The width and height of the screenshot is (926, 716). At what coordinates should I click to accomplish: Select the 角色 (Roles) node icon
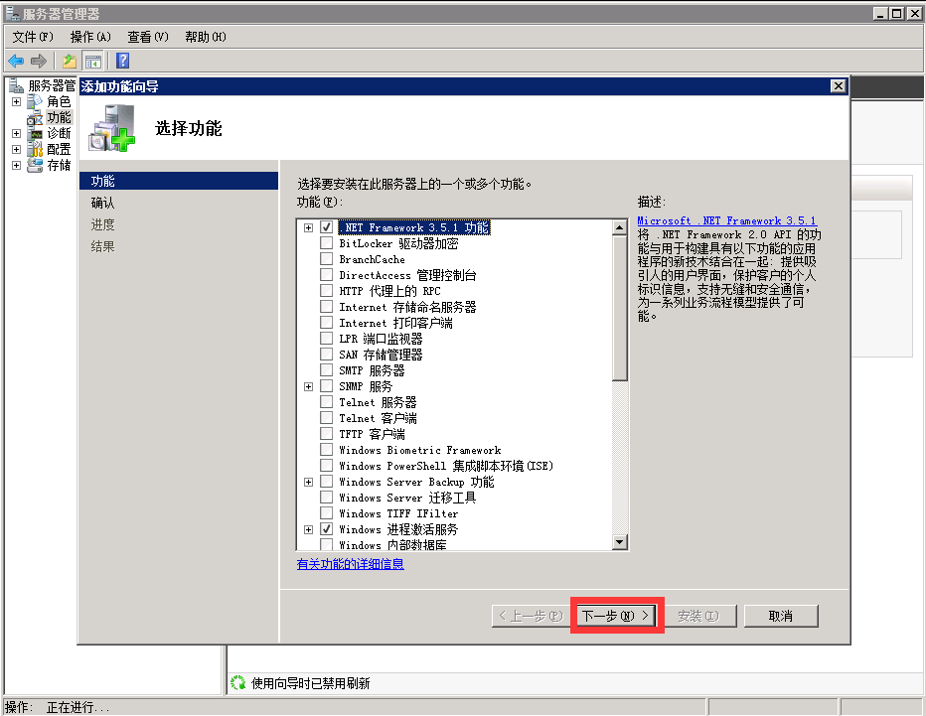[36, 101]
